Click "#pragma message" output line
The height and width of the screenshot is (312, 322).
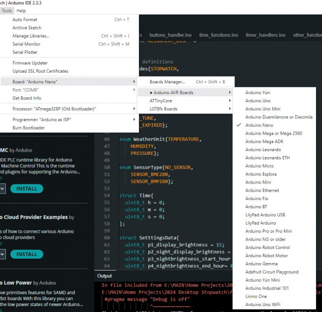point(147,299)
